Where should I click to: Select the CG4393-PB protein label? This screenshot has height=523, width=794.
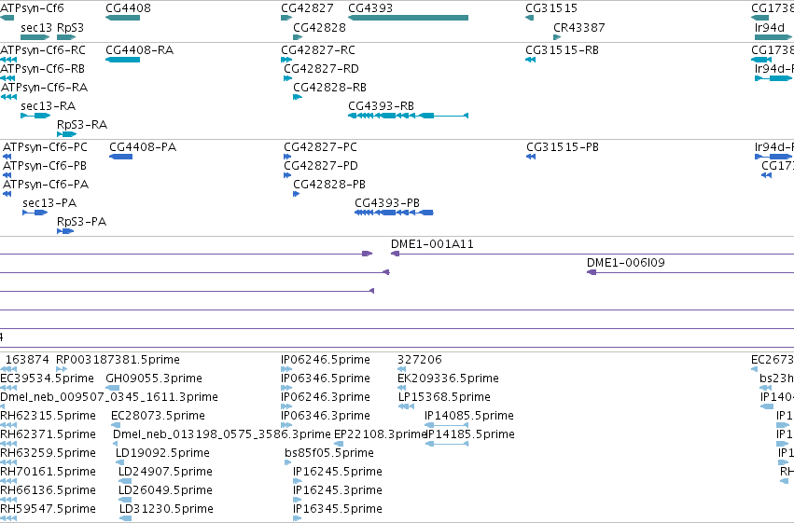pyautogui.click(x=387, y=203)
